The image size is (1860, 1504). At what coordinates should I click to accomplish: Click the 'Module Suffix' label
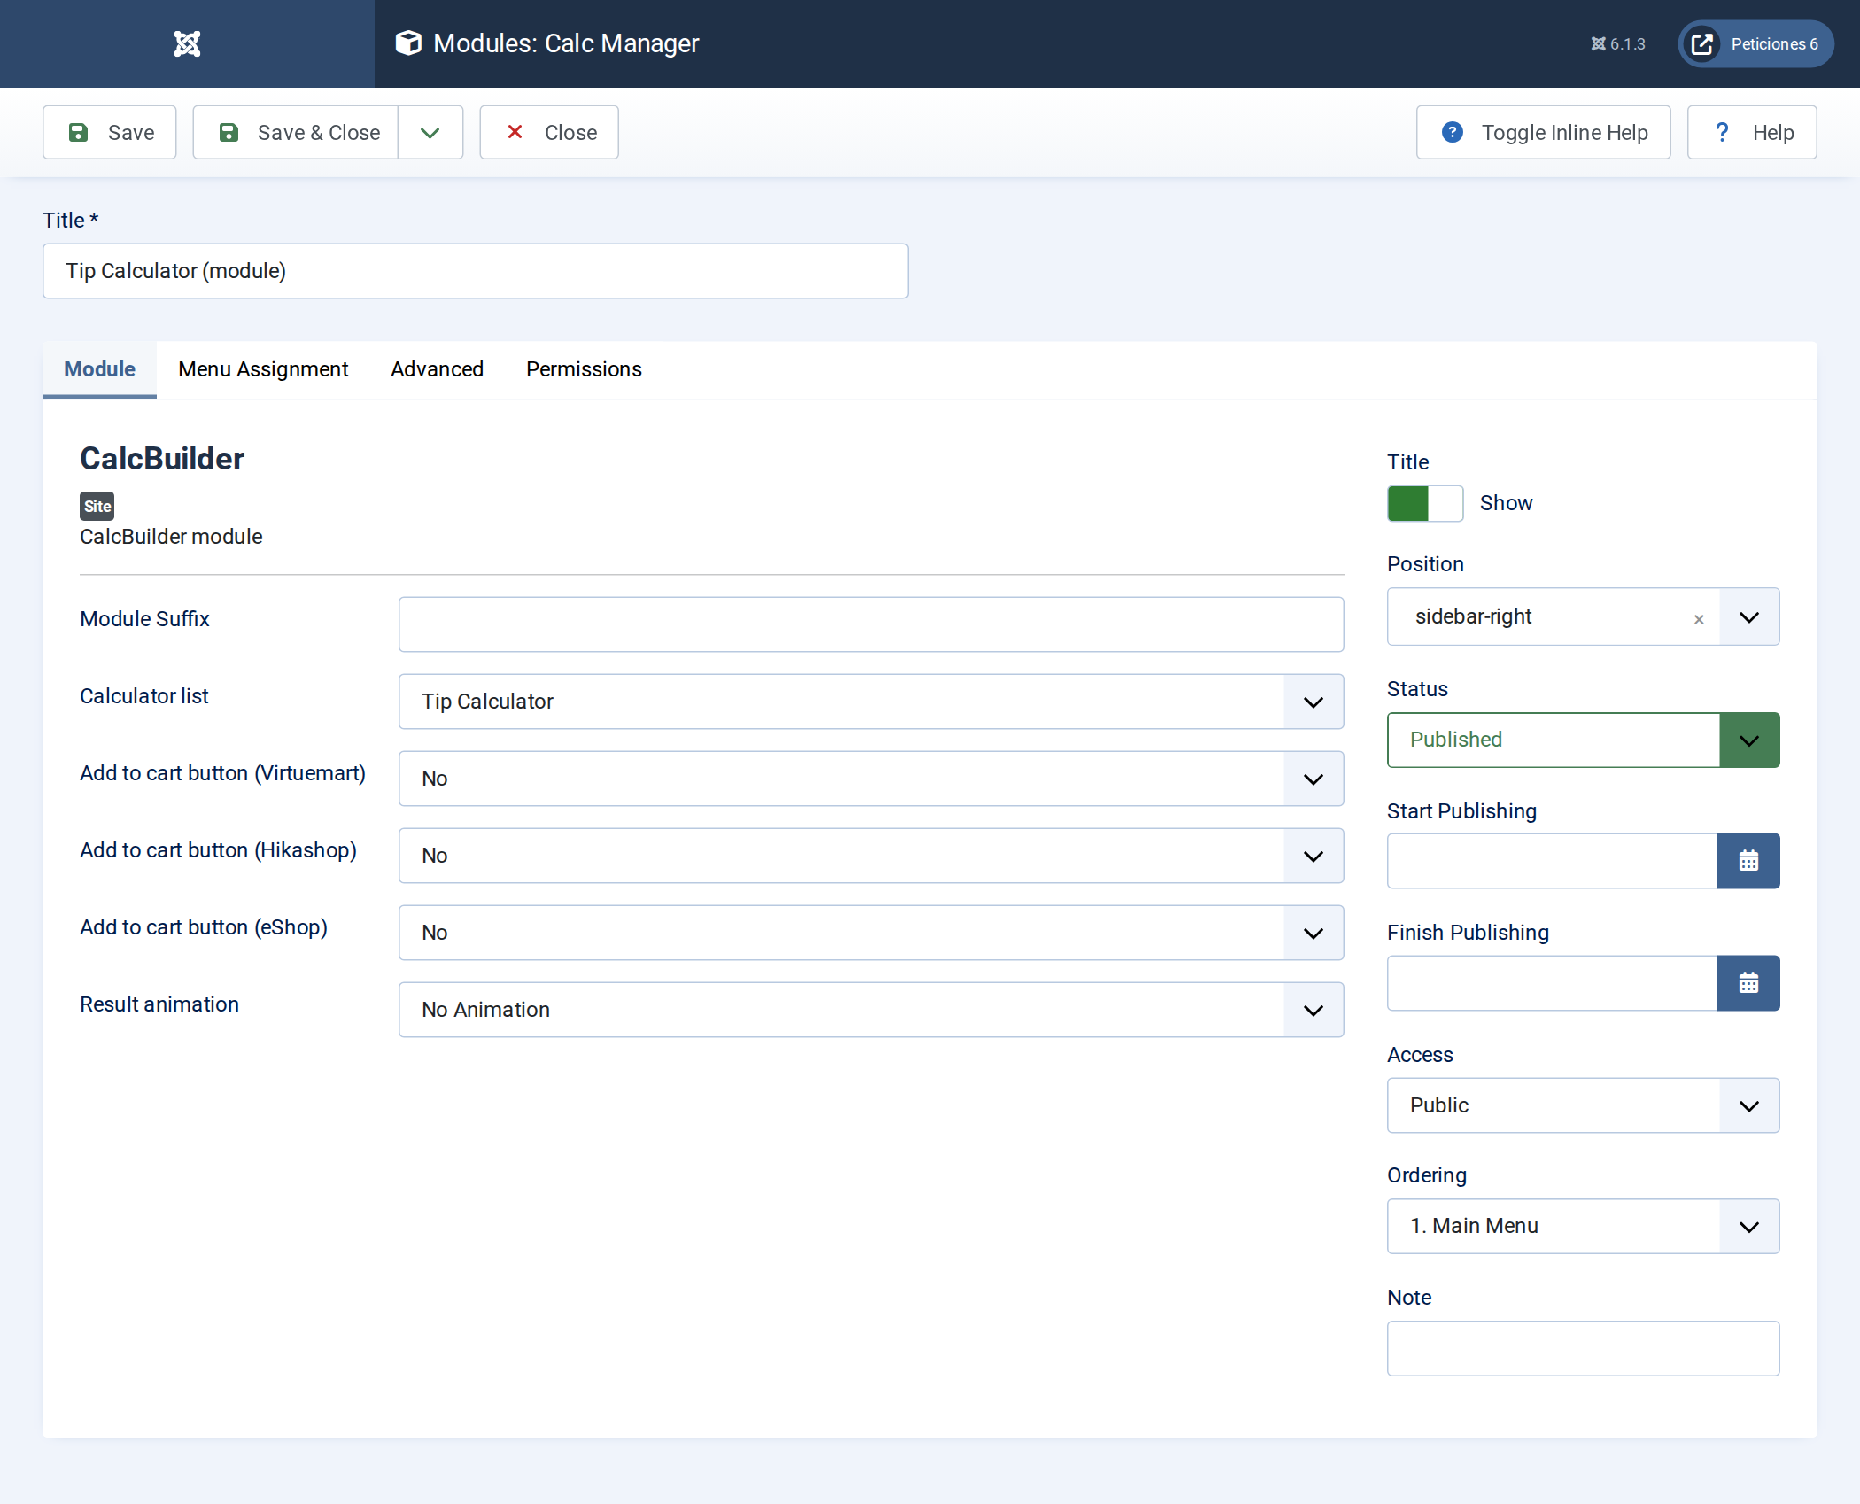click(x=145, y=619)
